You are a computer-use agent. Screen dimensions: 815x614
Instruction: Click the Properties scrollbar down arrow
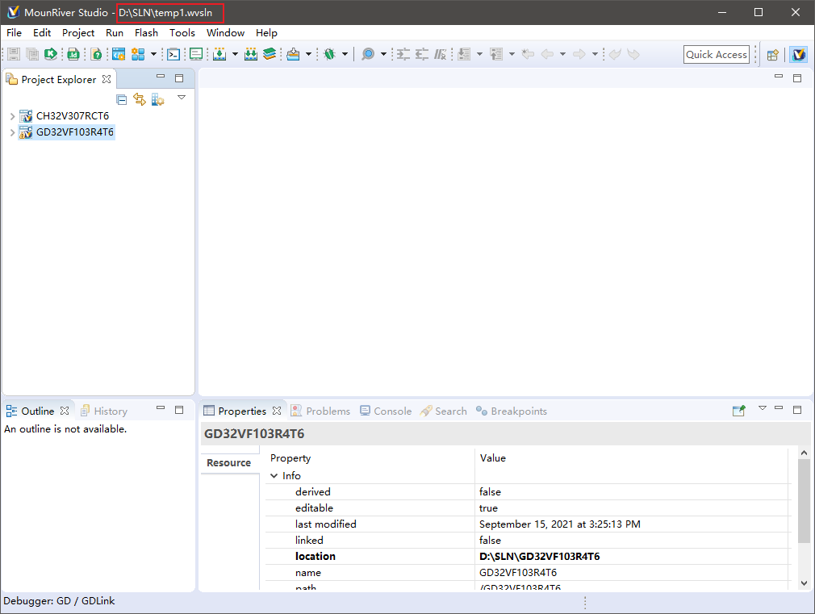pyautogui.click(x=804, y=583)
